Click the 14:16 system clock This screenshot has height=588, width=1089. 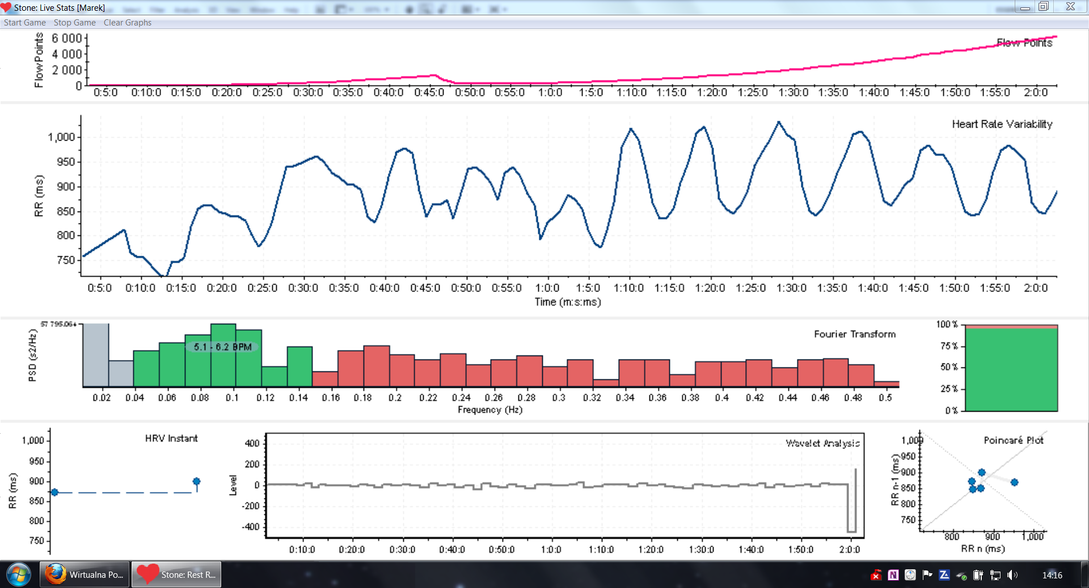(x=1052, y=575)
